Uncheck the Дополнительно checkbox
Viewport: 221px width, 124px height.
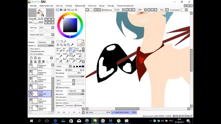click(57, 87)
